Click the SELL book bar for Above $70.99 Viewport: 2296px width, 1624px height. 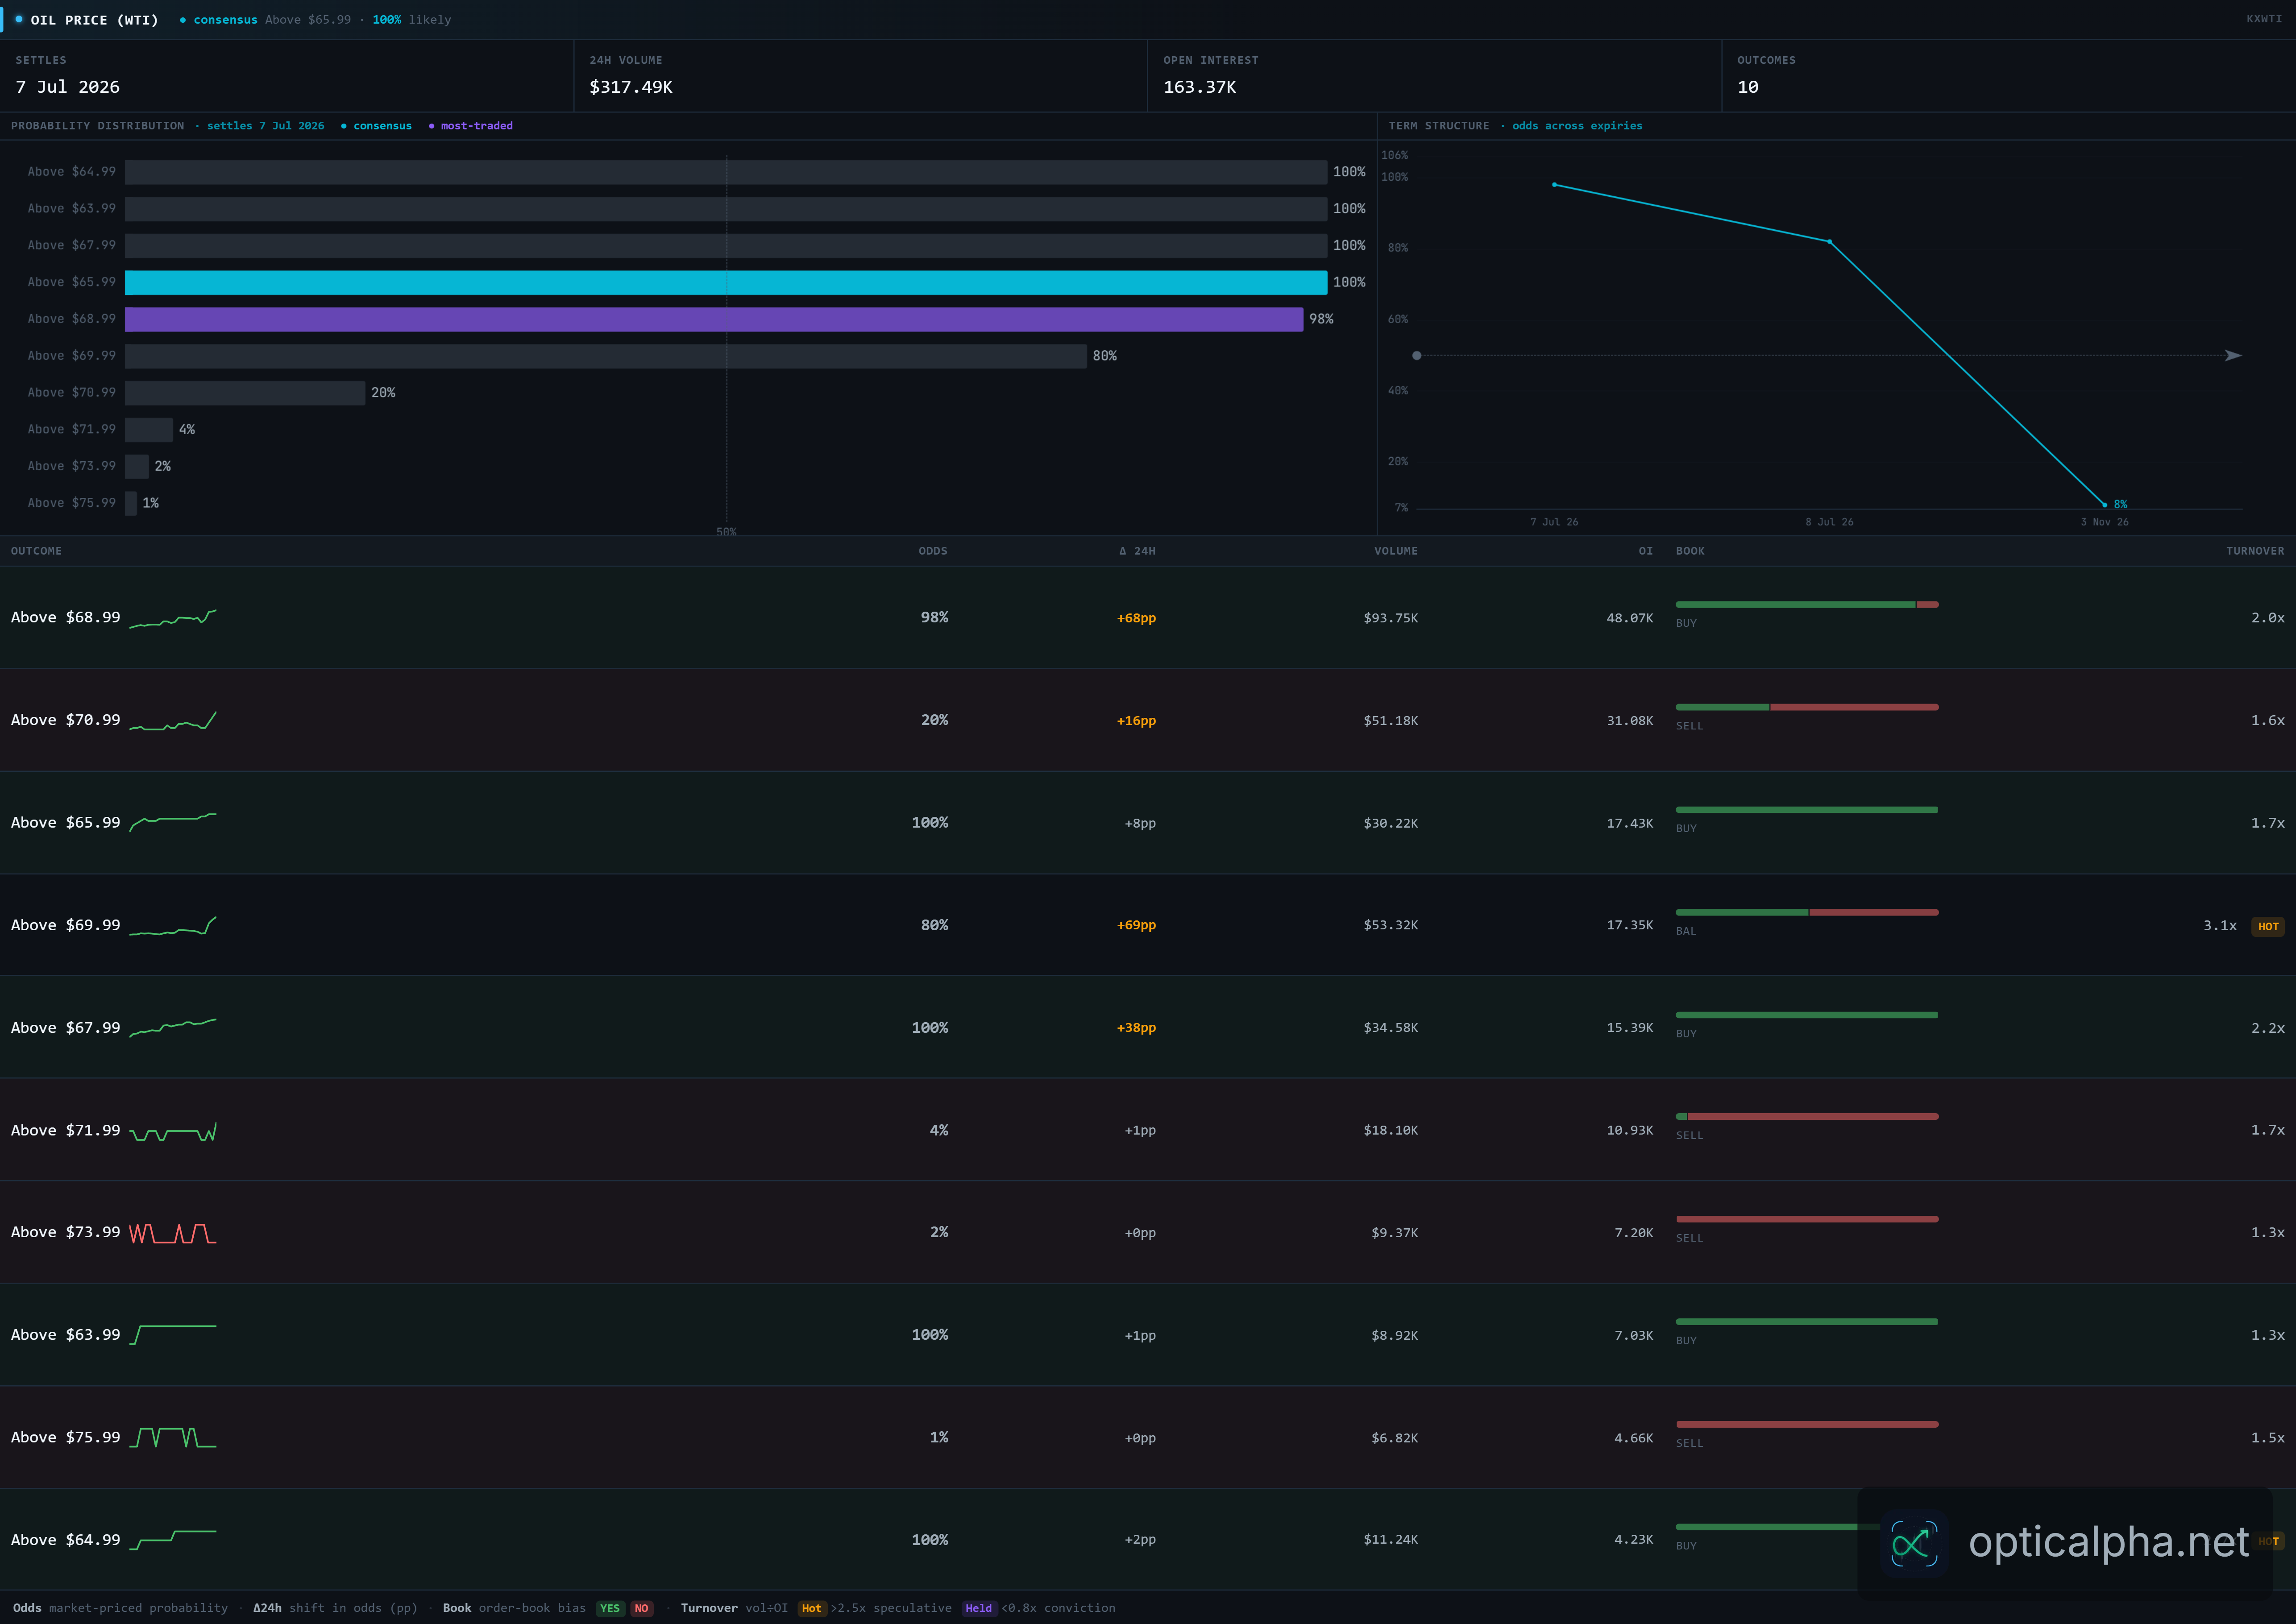coord(1807,707)
